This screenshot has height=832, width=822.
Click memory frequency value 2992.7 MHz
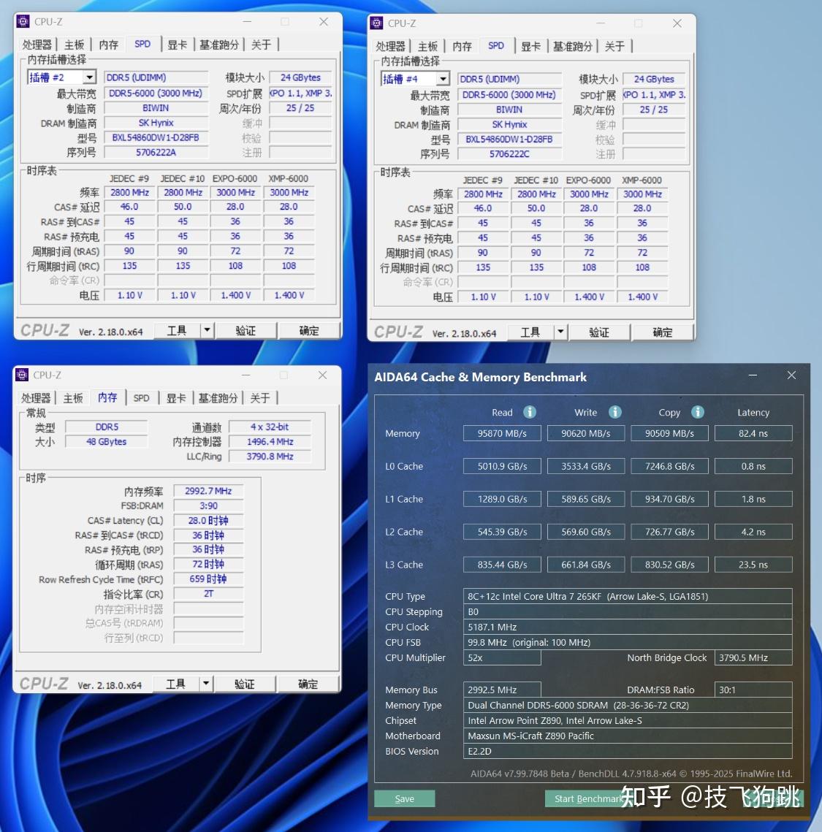(208, 491)
